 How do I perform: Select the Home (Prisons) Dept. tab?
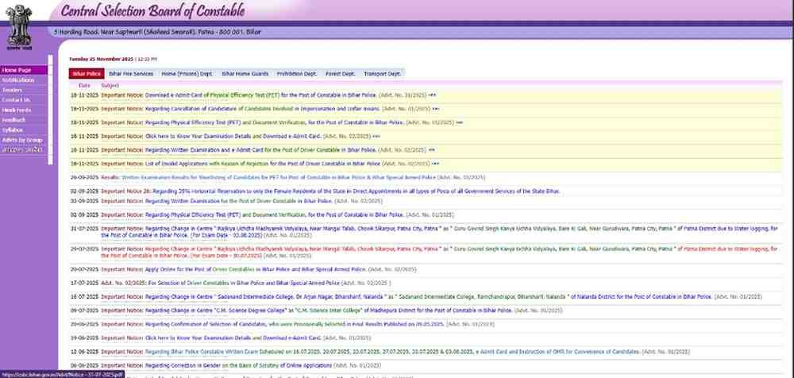187,73
